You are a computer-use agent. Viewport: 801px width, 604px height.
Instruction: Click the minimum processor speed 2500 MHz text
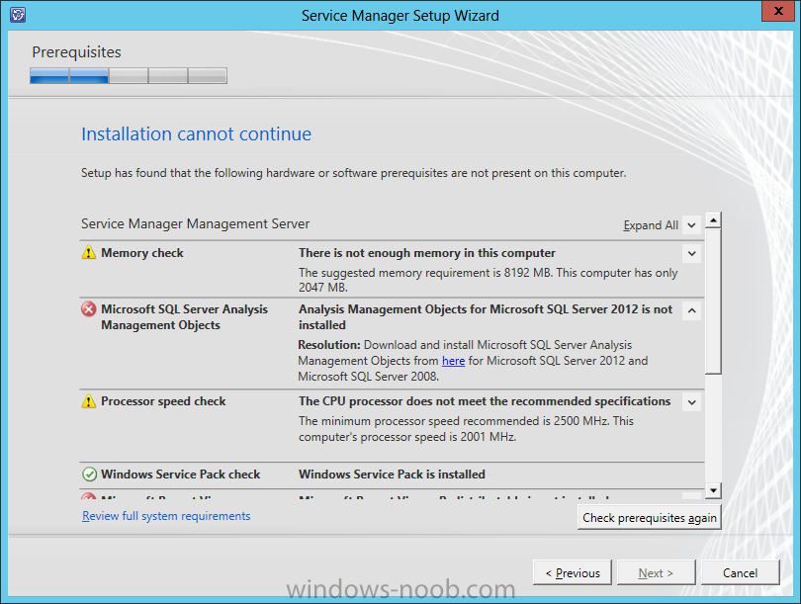coord(466,429)
